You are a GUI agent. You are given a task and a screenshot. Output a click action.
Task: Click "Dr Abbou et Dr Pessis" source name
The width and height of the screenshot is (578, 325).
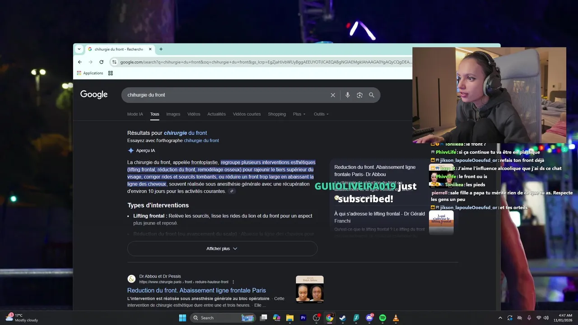tap(160, 276)
